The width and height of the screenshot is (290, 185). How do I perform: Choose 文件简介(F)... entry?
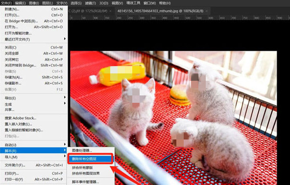coord(34,165)
